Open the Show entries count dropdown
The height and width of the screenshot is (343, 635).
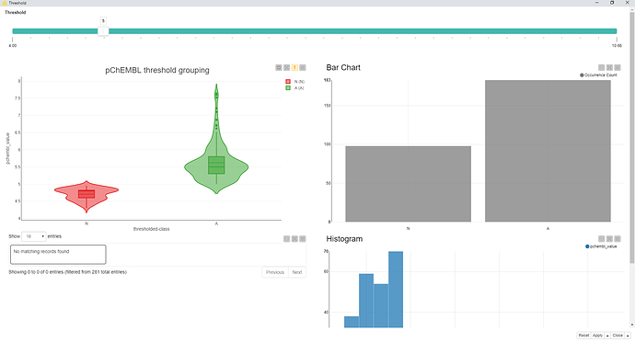pyautogui.click(x=34, y=236)
